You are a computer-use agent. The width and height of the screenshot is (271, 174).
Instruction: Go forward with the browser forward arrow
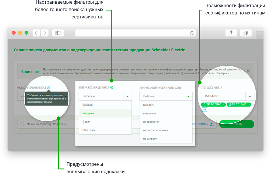pyautogui.click(x=45, y=33)
